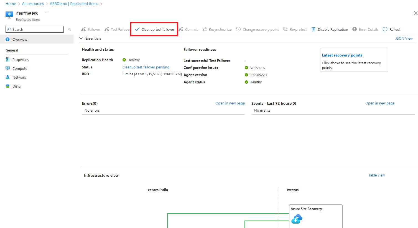Click Cleanup test failover pending status link

coord(146,67)
